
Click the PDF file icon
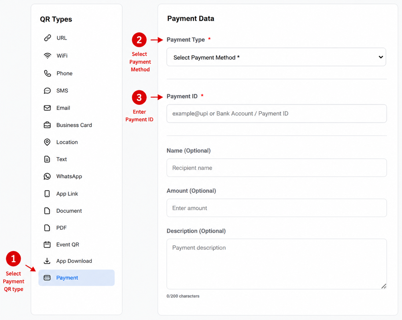coord(47,228)
